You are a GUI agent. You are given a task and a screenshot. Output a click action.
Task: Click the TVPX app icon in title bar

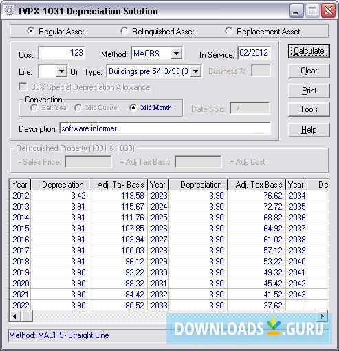click(9, 10)
